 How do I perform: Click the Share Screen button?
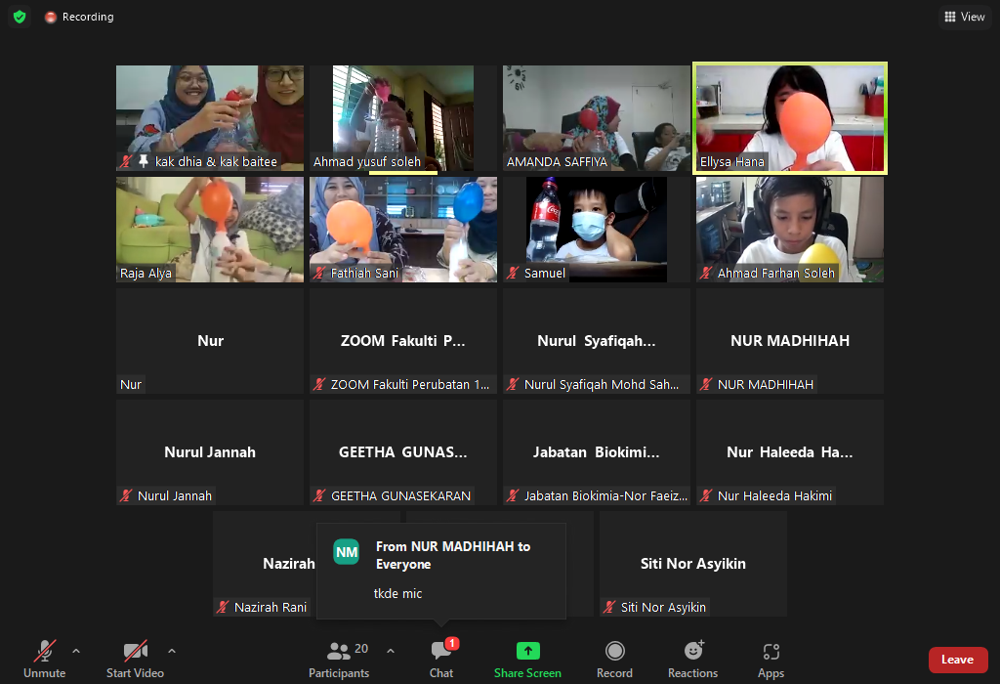pyautogui.click(x=527, y=658)
